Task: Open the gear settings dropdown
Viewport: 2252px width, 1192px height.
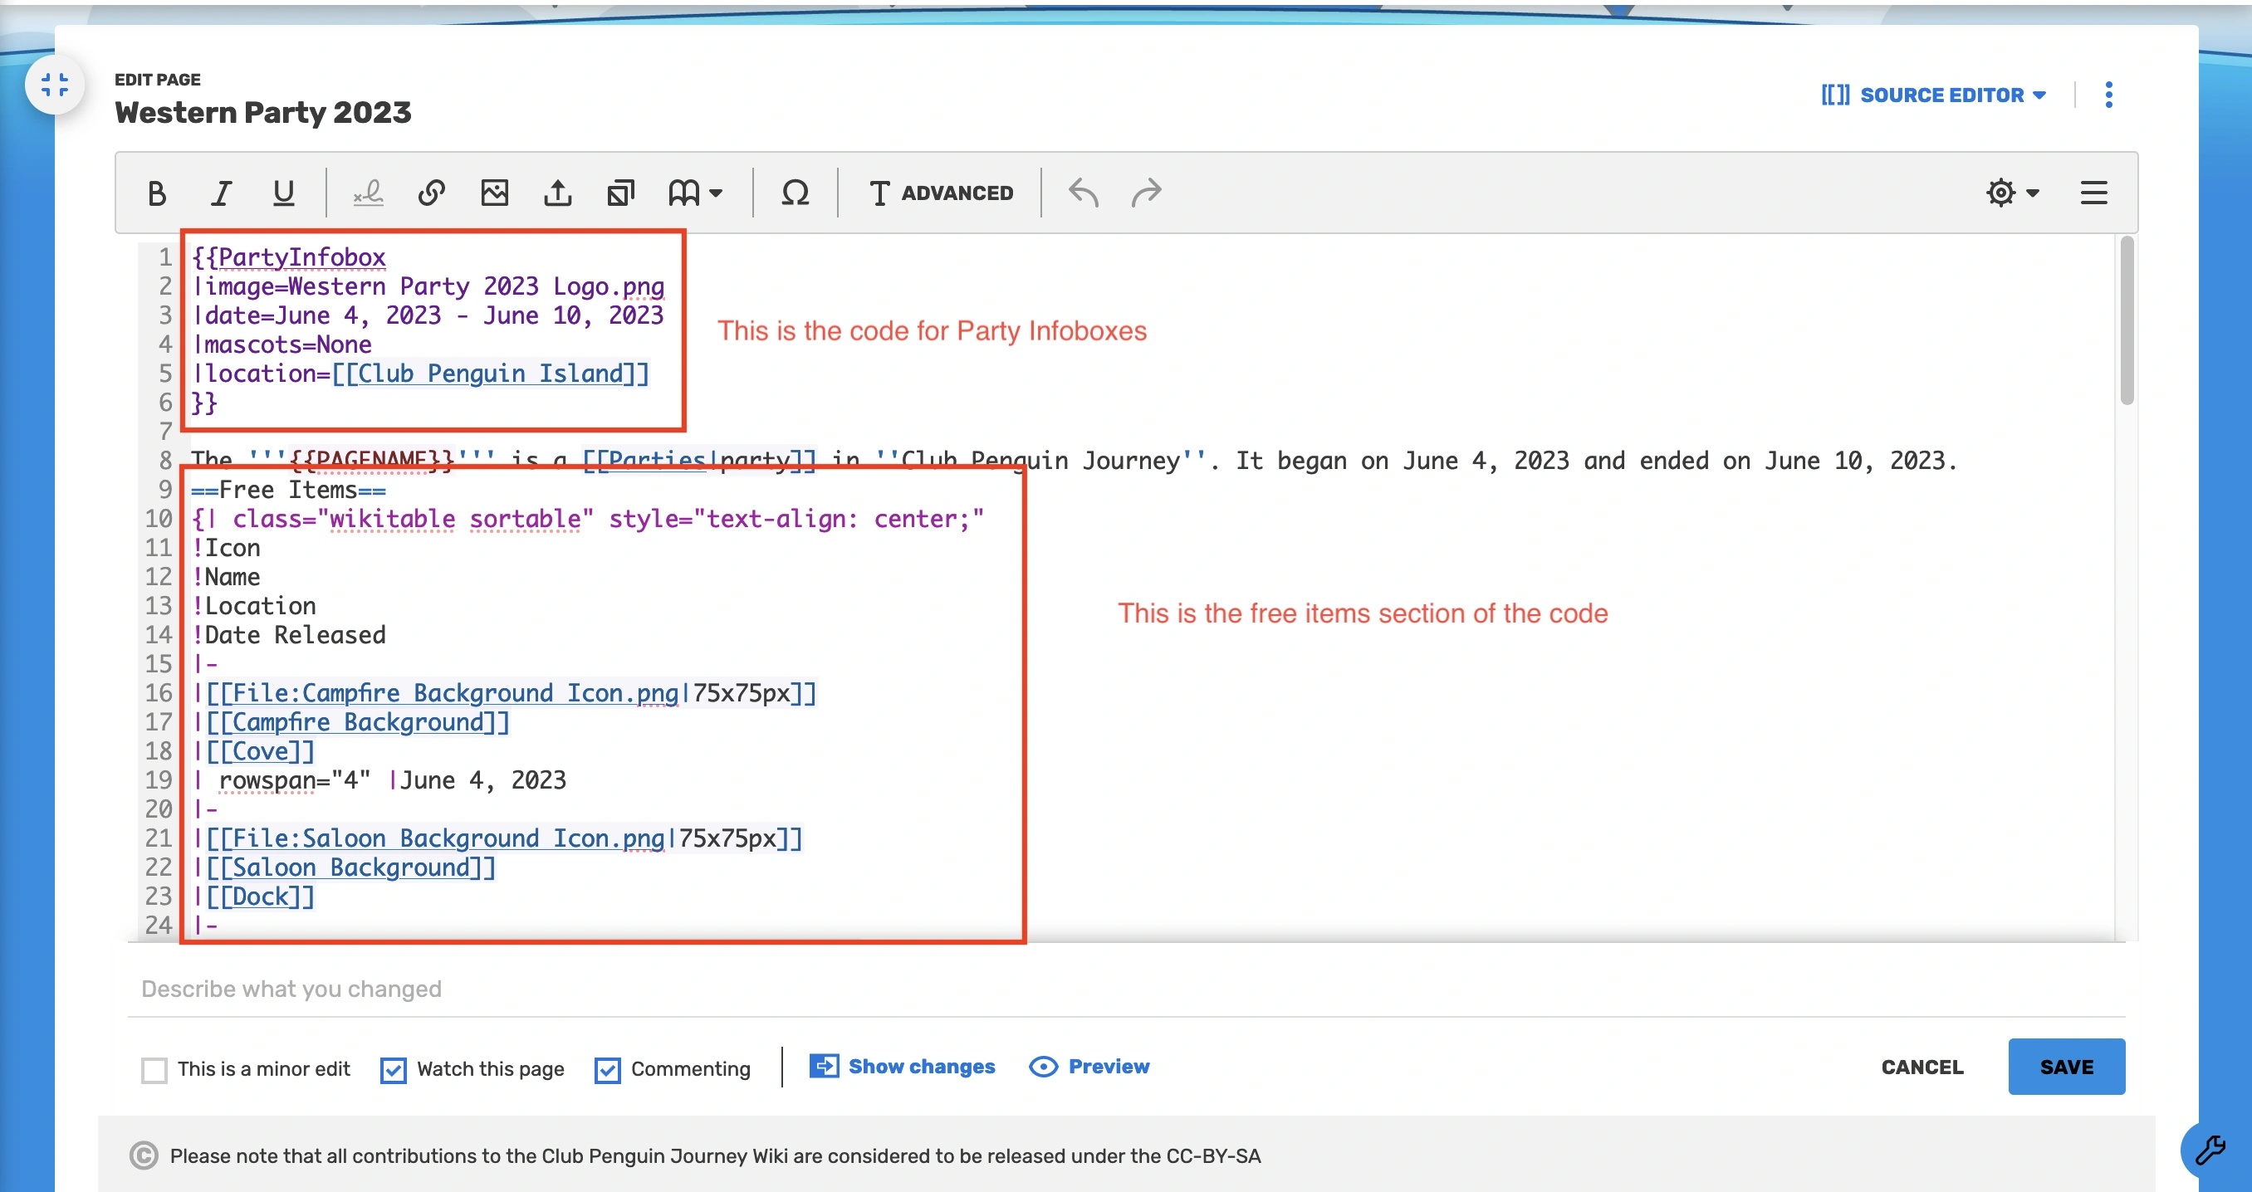Action: 2011,193
